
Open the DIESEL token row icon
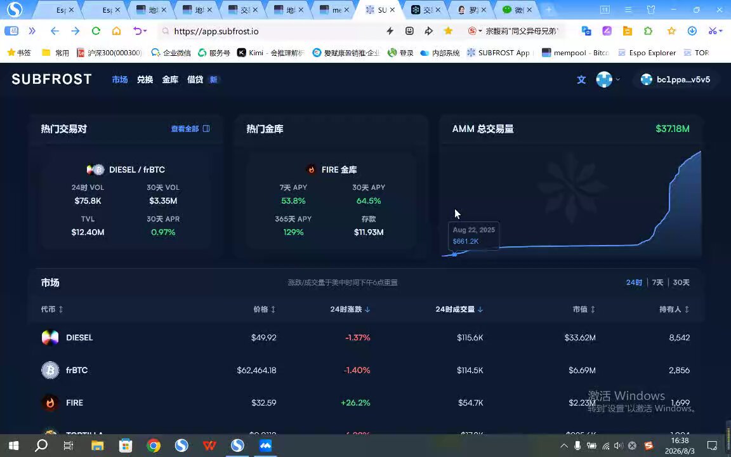point(50,338)
